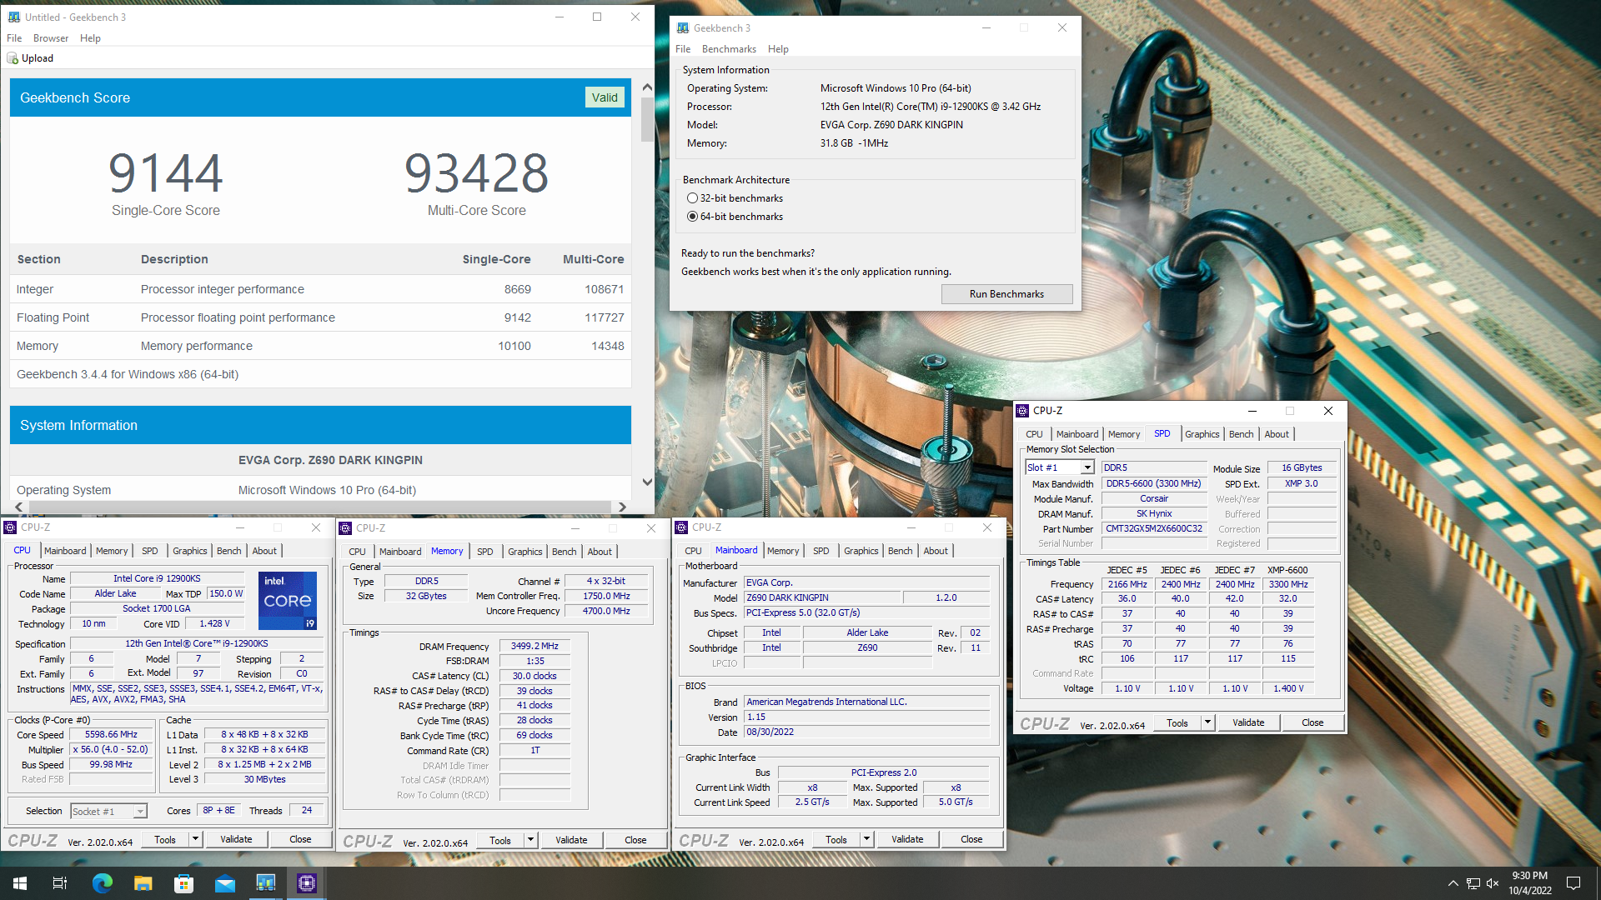Switch to Geekbench taskbar icon

click(265, 883)
